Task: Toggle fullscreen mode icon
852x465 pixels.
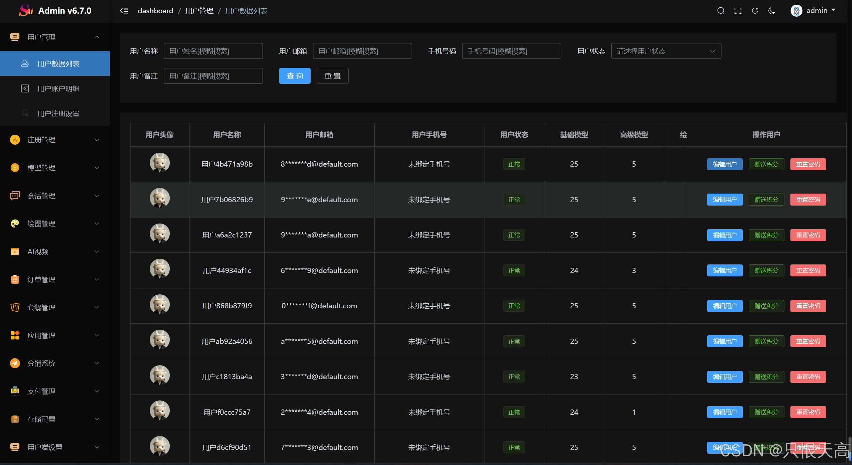Action: click(x=738, y=11)
